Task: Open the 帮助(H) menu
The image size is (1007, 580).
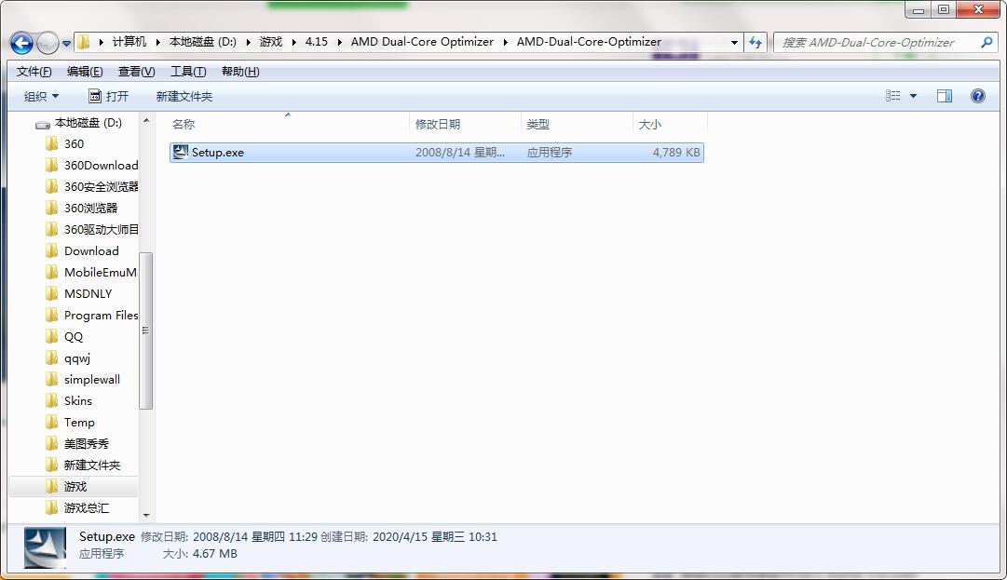Action: (240, 72)
